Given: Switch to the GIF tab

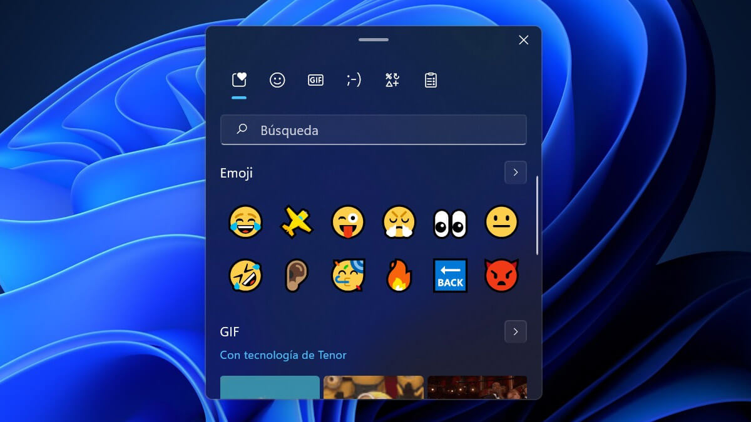Looking at the screenshot, I should coord(315,80).
